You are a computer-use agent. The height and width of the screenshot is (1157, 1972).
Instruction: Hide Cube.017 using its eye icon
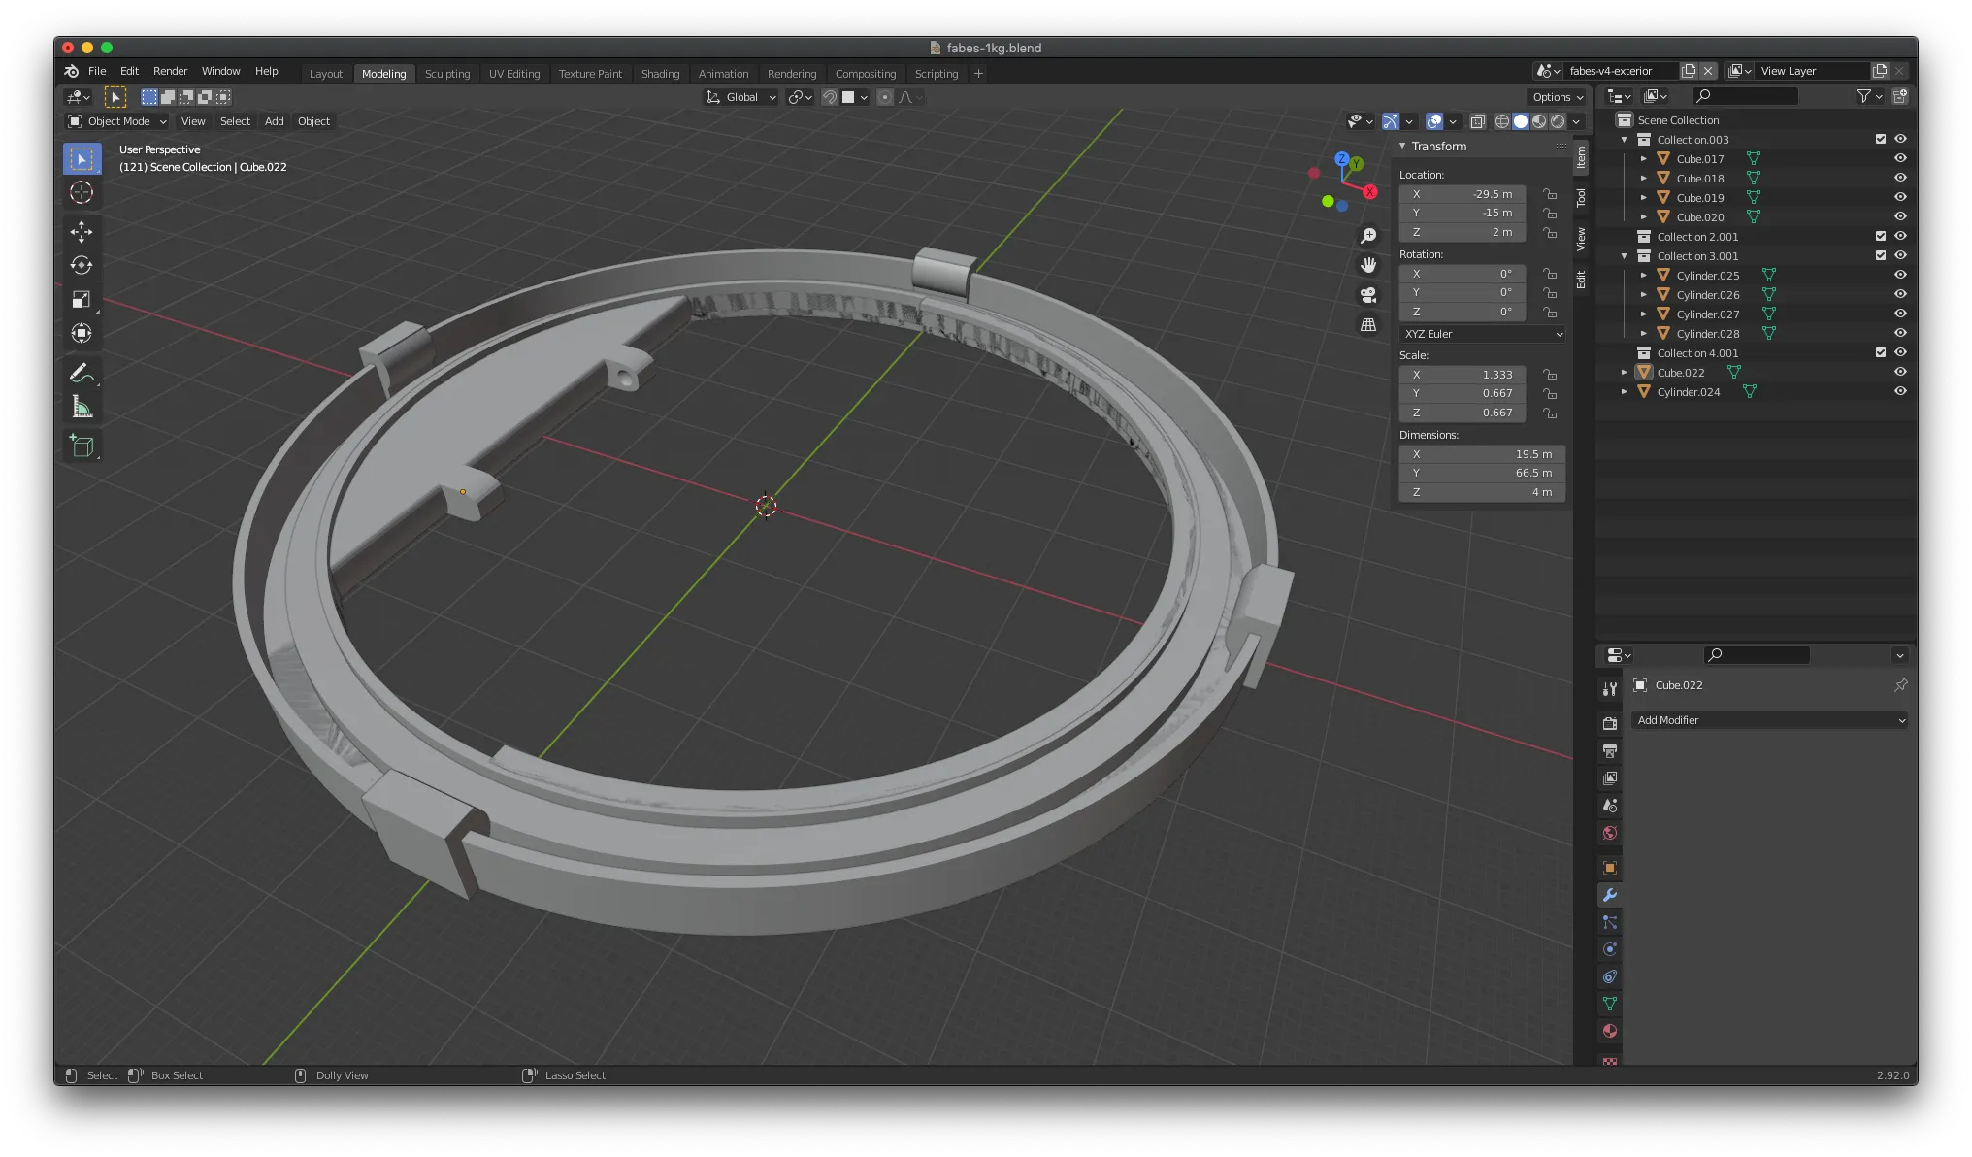[x=1900, y=158]
